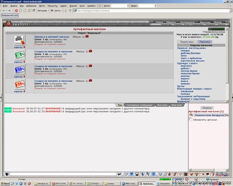Click the black flag icon in bottom toolbar
The image size is (233, 186).
(208, 174)
